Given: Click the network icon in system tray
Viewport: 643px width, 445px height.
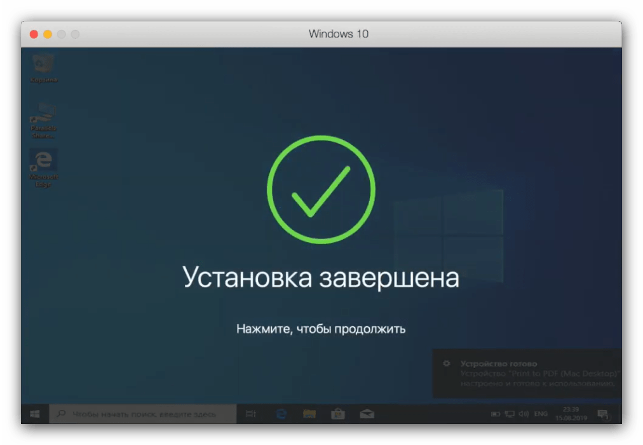Looking at the screenshot, I should tap(510, 414).
